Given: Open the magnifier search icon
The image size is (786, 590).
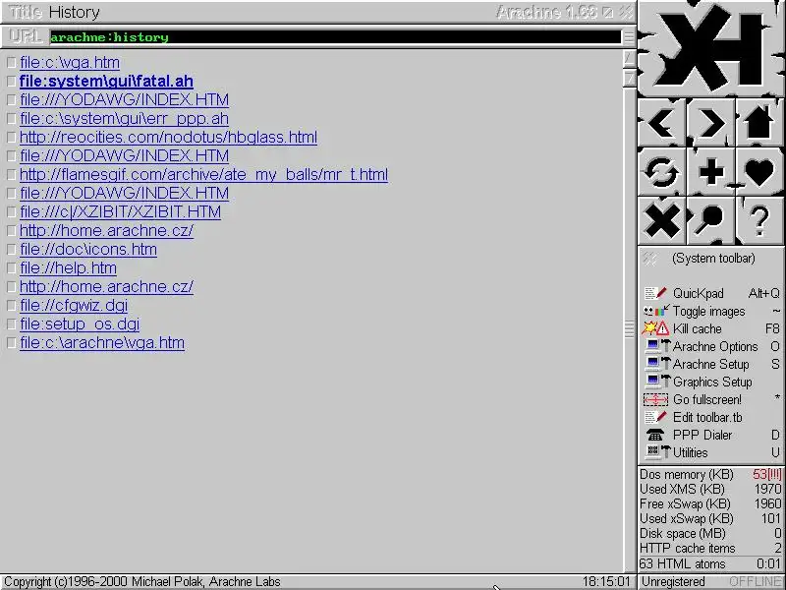Looking at the screenshot, I should pyautogui.click(x=710, y=220).
